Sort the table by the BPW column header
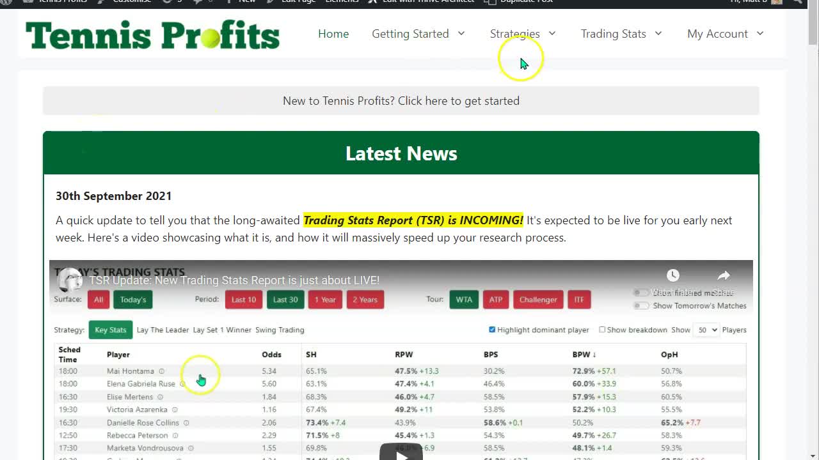819x460 pixels. click(584, 355)
